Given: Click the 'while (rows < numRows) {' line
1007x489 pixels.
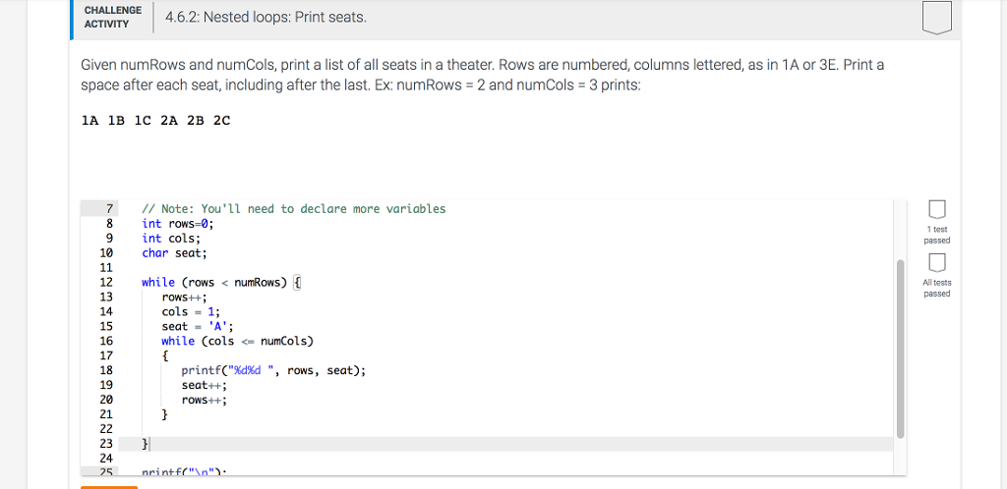Looking at the screenshot, I should point(221,282).
